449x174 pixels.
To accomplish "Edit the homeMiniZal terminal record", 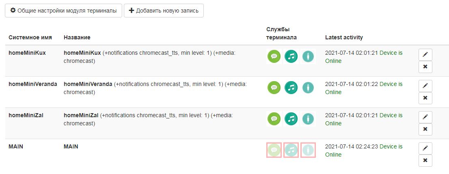I will (x=425, y=117).
